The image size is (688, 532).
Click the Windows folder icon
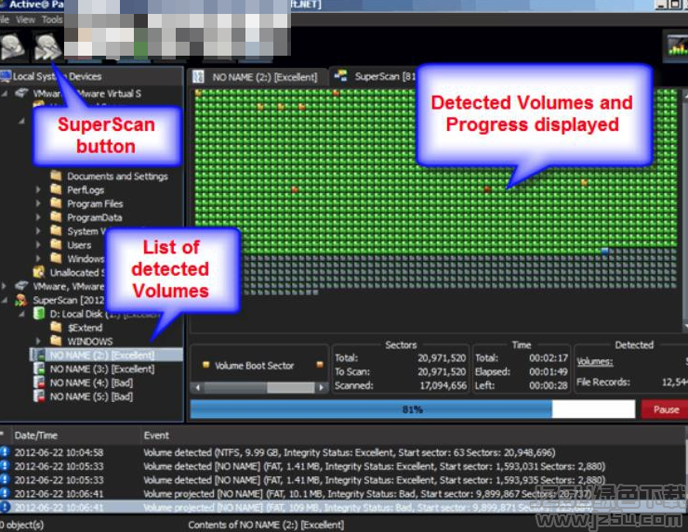click(56, 258)
